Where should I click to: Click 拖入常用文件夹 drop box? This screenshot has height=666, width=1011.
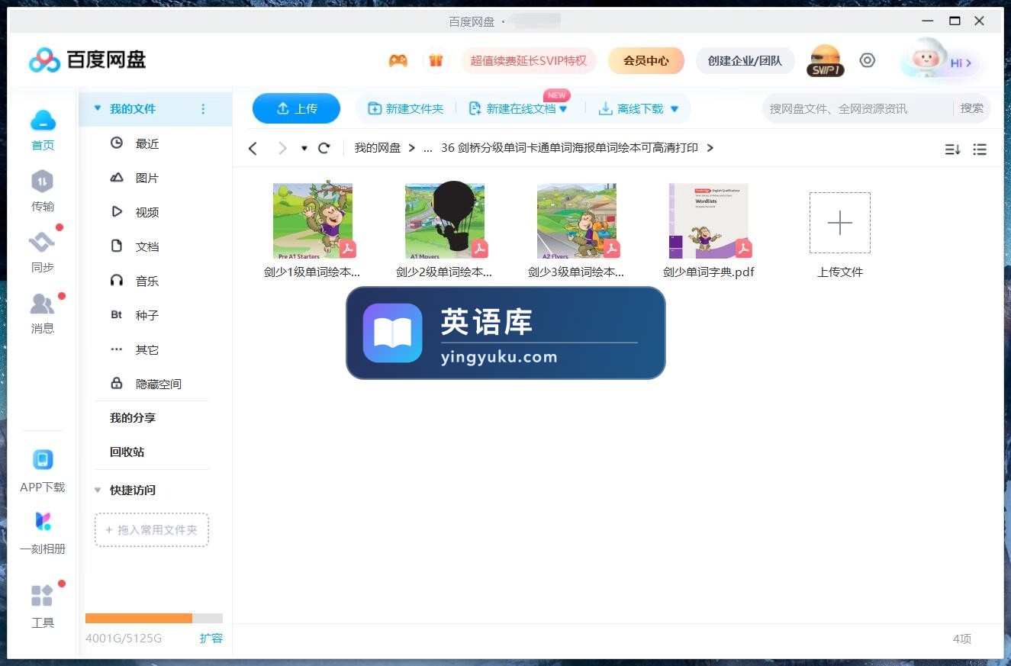[x=152, y=529]
